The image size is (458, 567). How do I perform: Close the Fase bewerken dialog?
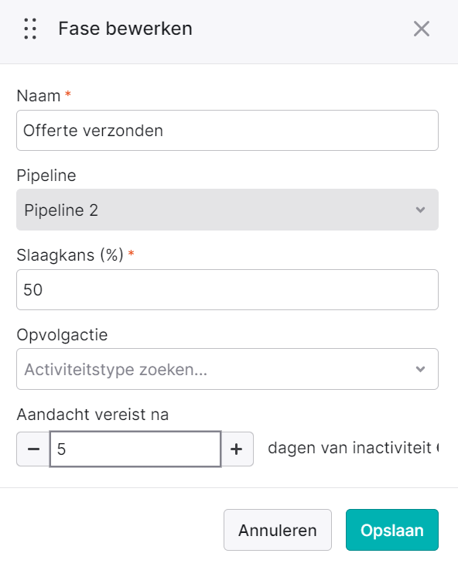422,29
